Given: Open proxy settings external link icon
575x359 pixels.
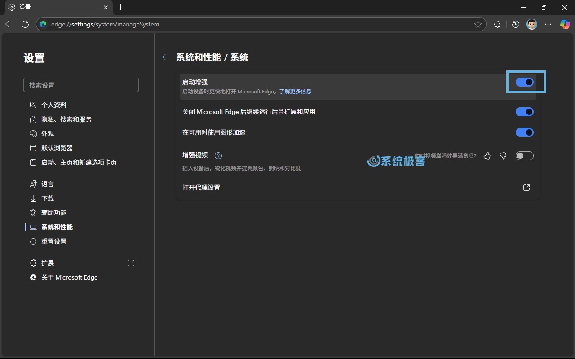Looking at the screenshot, I should tap(526, 188).
